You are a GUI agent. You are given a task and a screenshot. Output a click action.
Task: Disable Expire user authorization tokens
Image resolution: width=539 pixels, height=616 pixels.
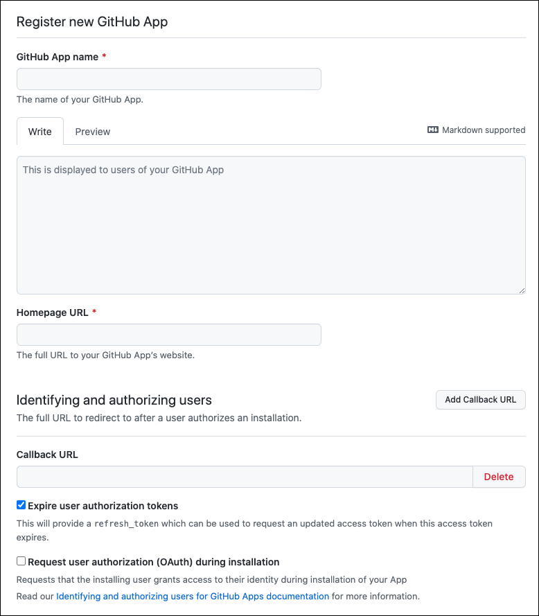[21, 504]
